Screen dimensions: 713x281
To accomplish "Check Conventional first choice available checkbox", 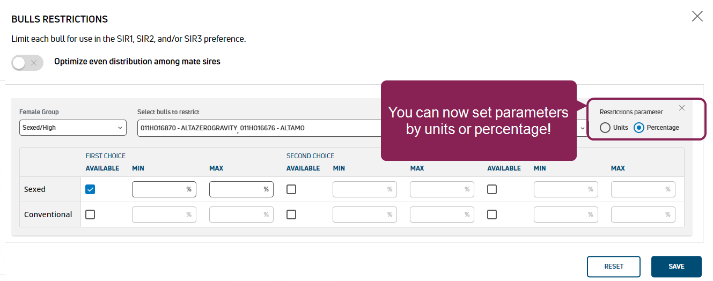I will pyautogui.click(x=90, y=215).
